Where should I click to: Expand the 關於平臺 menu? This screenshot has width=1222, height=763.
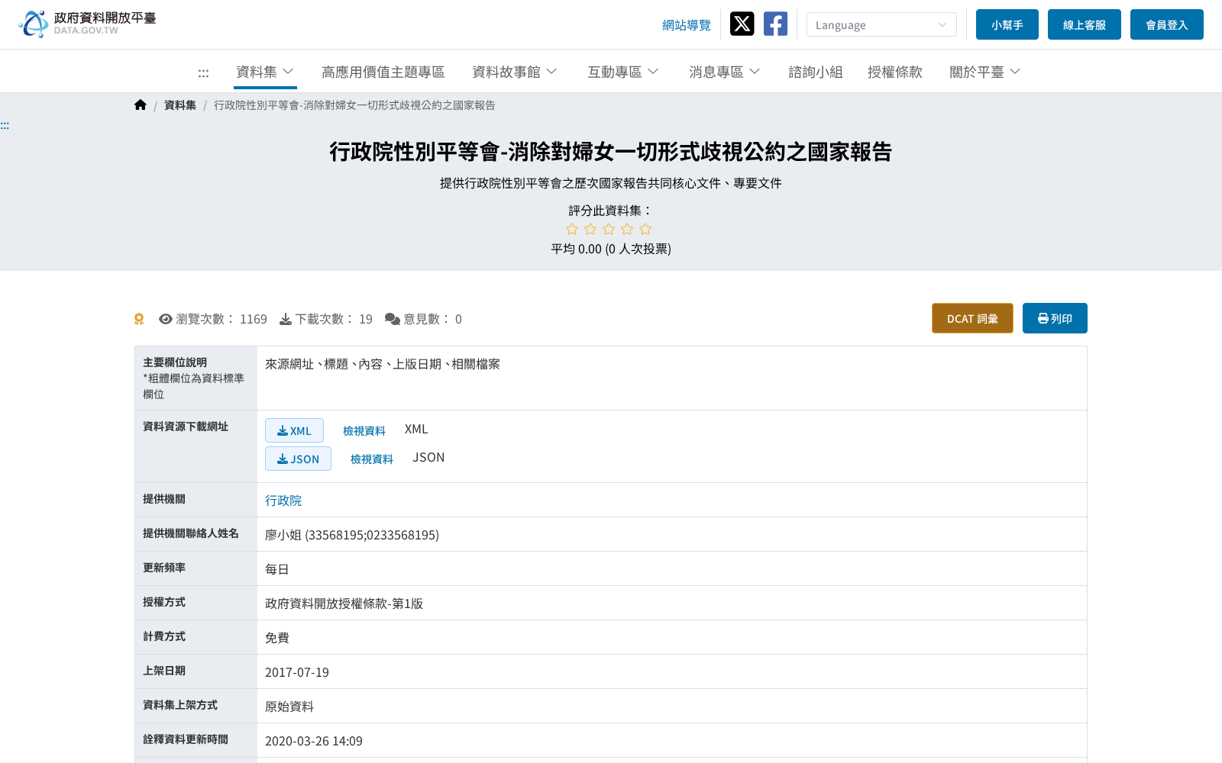[x=985, y=72]
